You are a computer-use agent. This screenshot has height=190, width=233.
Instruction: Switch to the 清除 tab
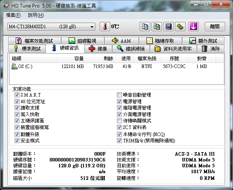(211, 48)
